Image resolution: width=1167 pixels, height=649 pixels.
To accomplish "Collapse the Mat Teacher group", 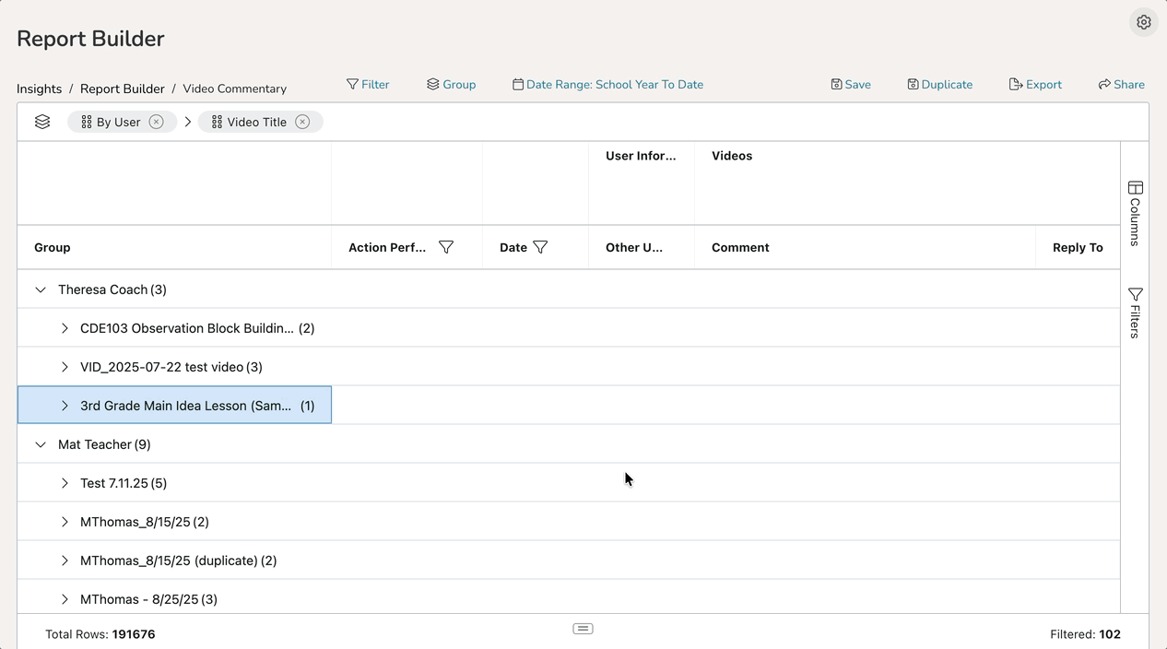I will 41,444.
